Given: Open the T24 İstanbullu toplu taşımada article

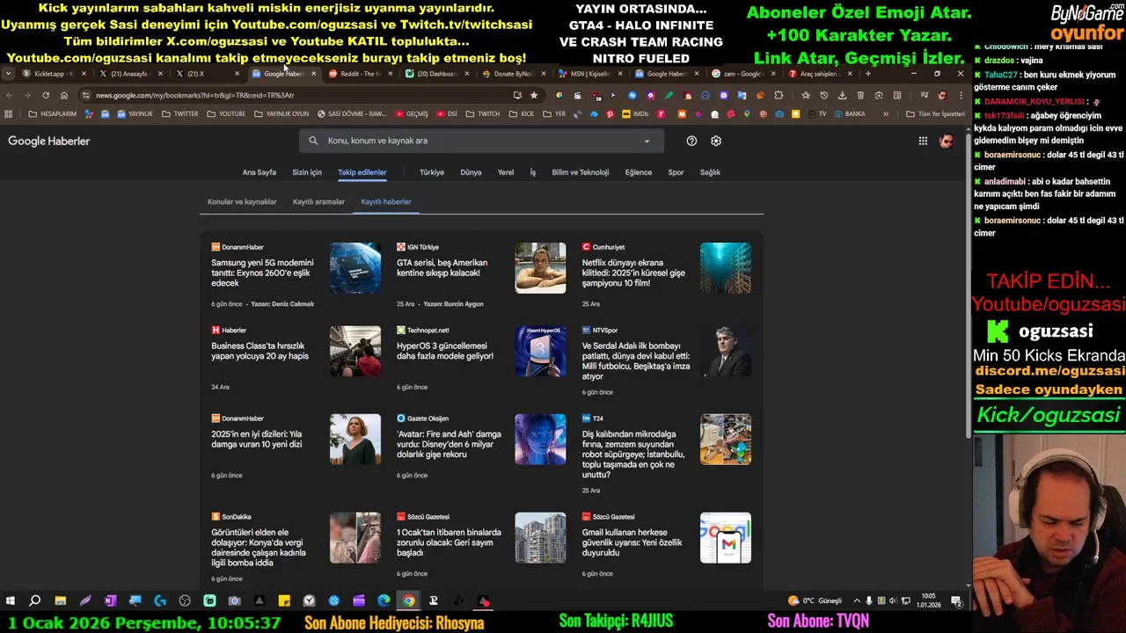Looking at the screenshot, I should tap(634, 454).
